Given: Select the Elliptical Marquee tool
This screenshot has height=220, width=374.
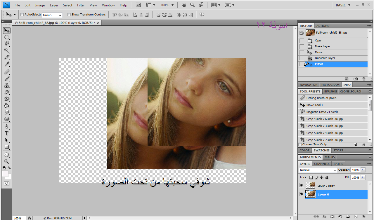Looking at the screenshot, I should pyautogui.click(x=7, y=37).
